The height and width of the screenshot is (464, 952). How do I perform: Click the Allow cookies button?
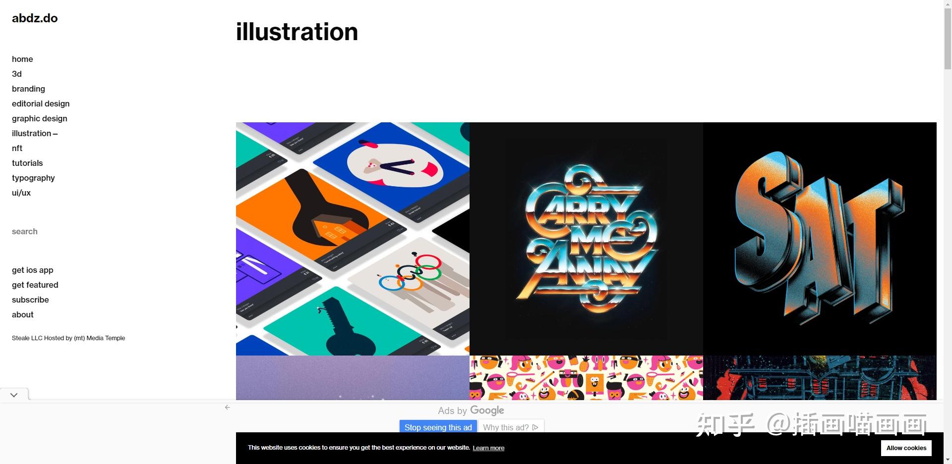click(906, 448)
